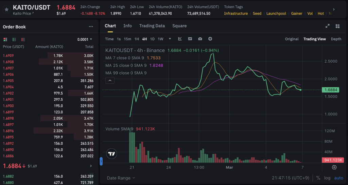Click the Hot token tag
This screenshot has width=348, height=185.
point(321,14)
